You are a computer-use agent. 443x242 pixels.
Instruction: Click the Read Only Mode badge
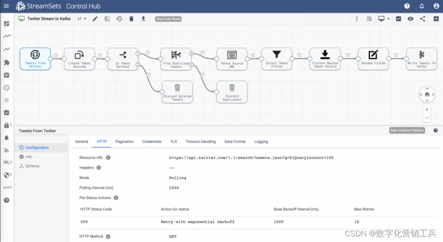168,19
